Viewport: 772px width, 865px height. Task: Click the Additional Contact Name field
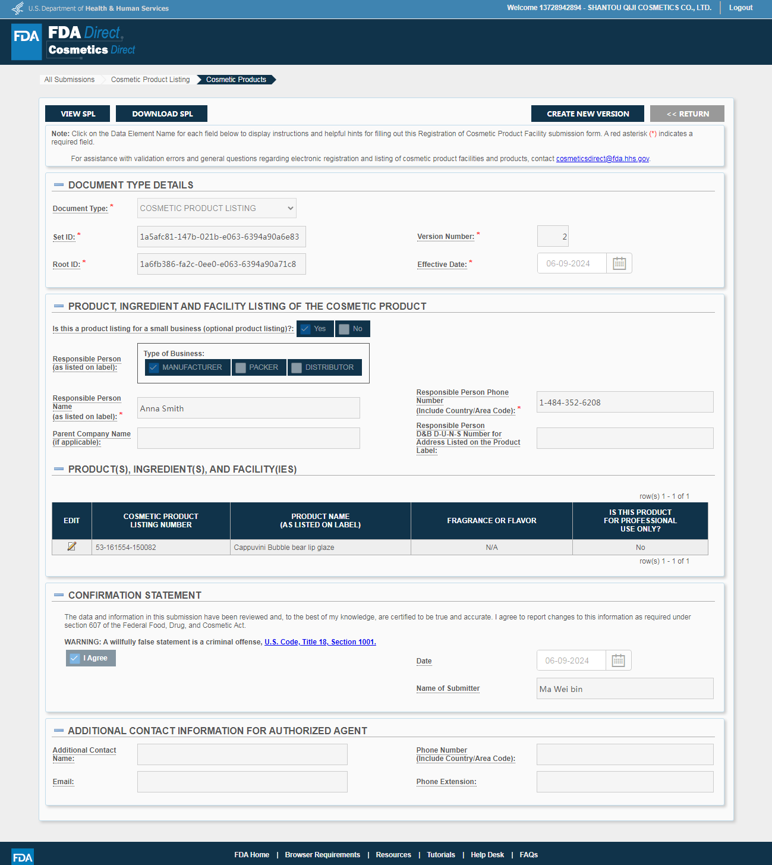(242, 754)
